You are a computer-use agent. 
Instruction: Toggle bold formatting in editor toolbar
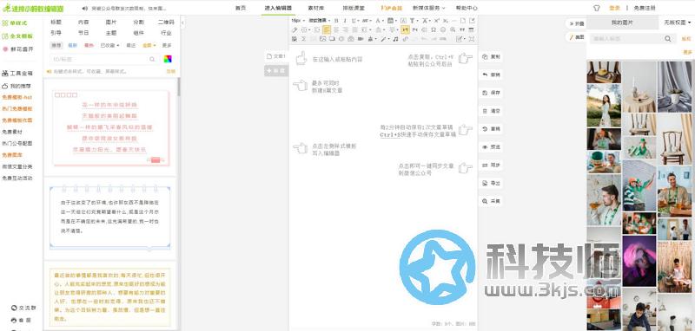[x=336, y=21]
